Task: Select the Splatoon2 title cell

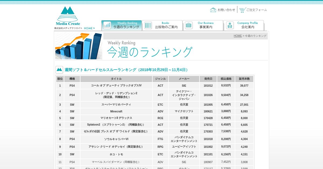Action: point(116,125)
